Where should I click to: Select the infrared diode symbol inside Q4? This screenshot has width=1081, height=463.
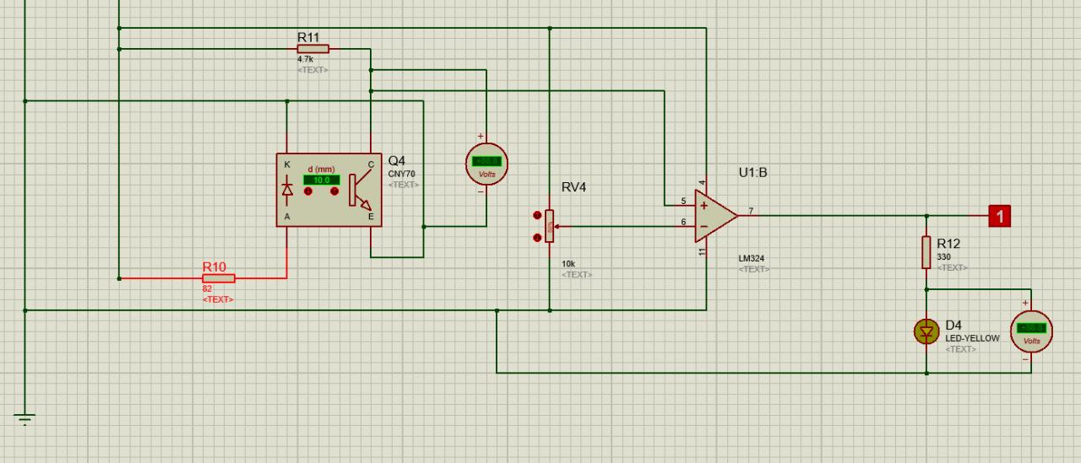pos(287,191)
